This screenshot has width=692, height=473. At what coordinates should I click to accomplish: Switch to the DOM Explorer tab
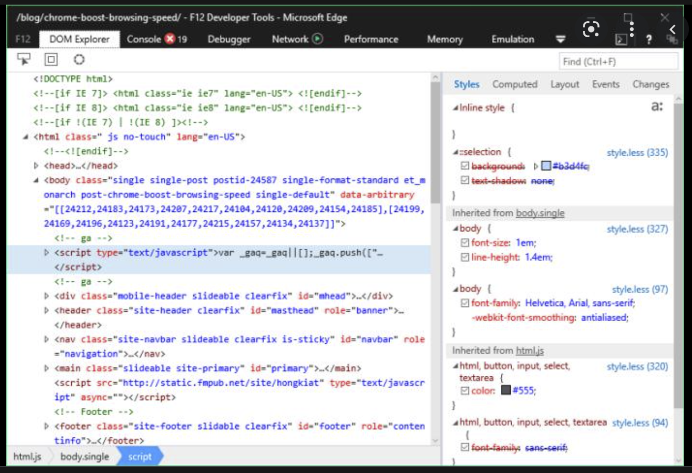coord(79,39)
